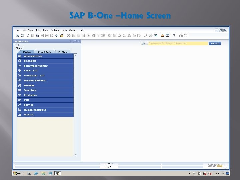Open the Modules menu in menu bar
The width and height of the screenshot is (240, 180).
click(55, 30)
